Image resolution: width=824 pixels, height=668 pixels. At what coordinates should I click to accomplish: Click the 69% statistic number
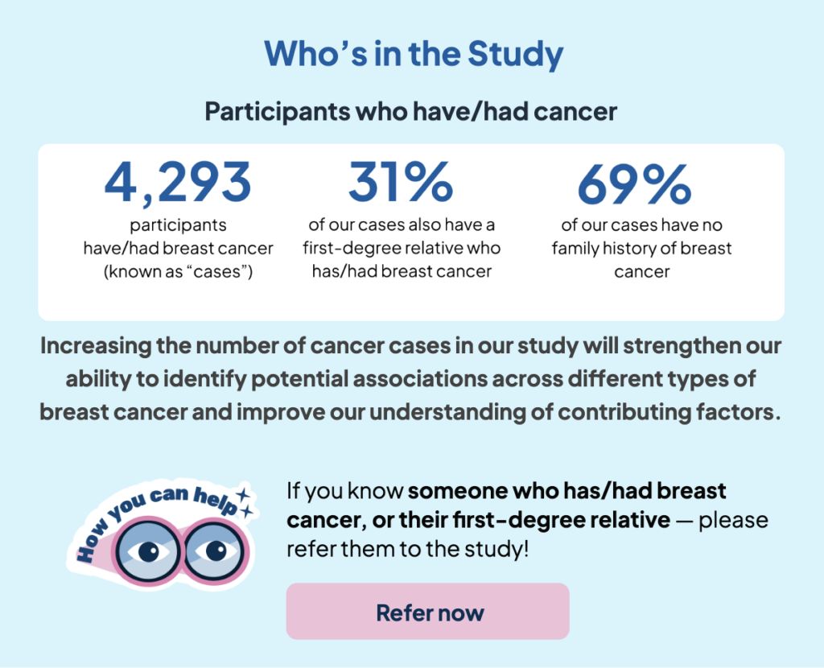point(635,184)
